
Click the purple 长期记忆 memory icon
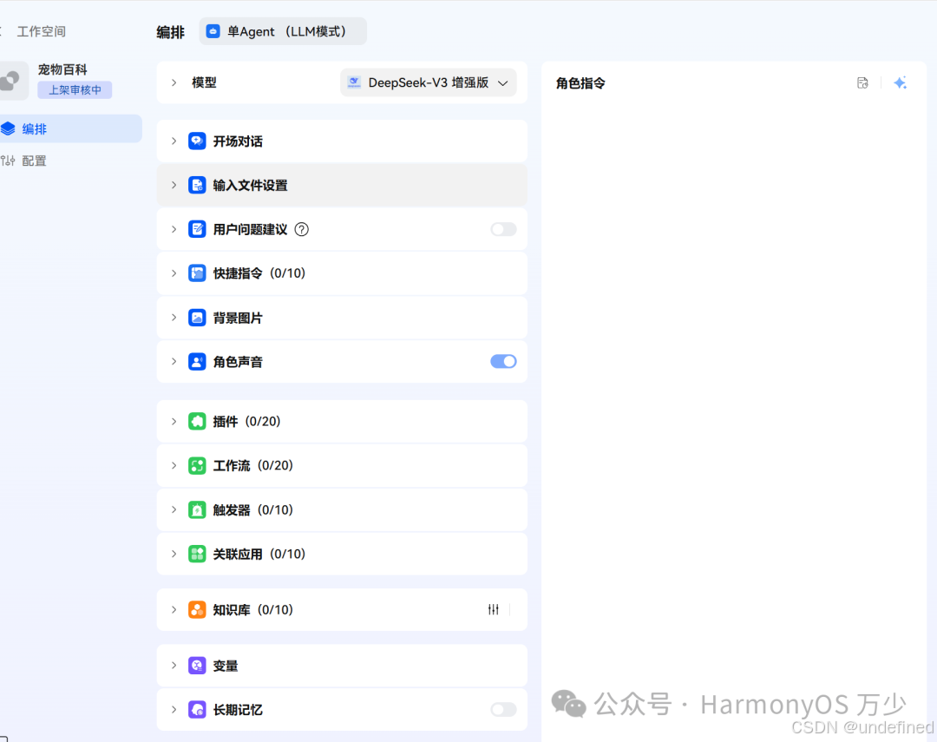tap(197, 710)
